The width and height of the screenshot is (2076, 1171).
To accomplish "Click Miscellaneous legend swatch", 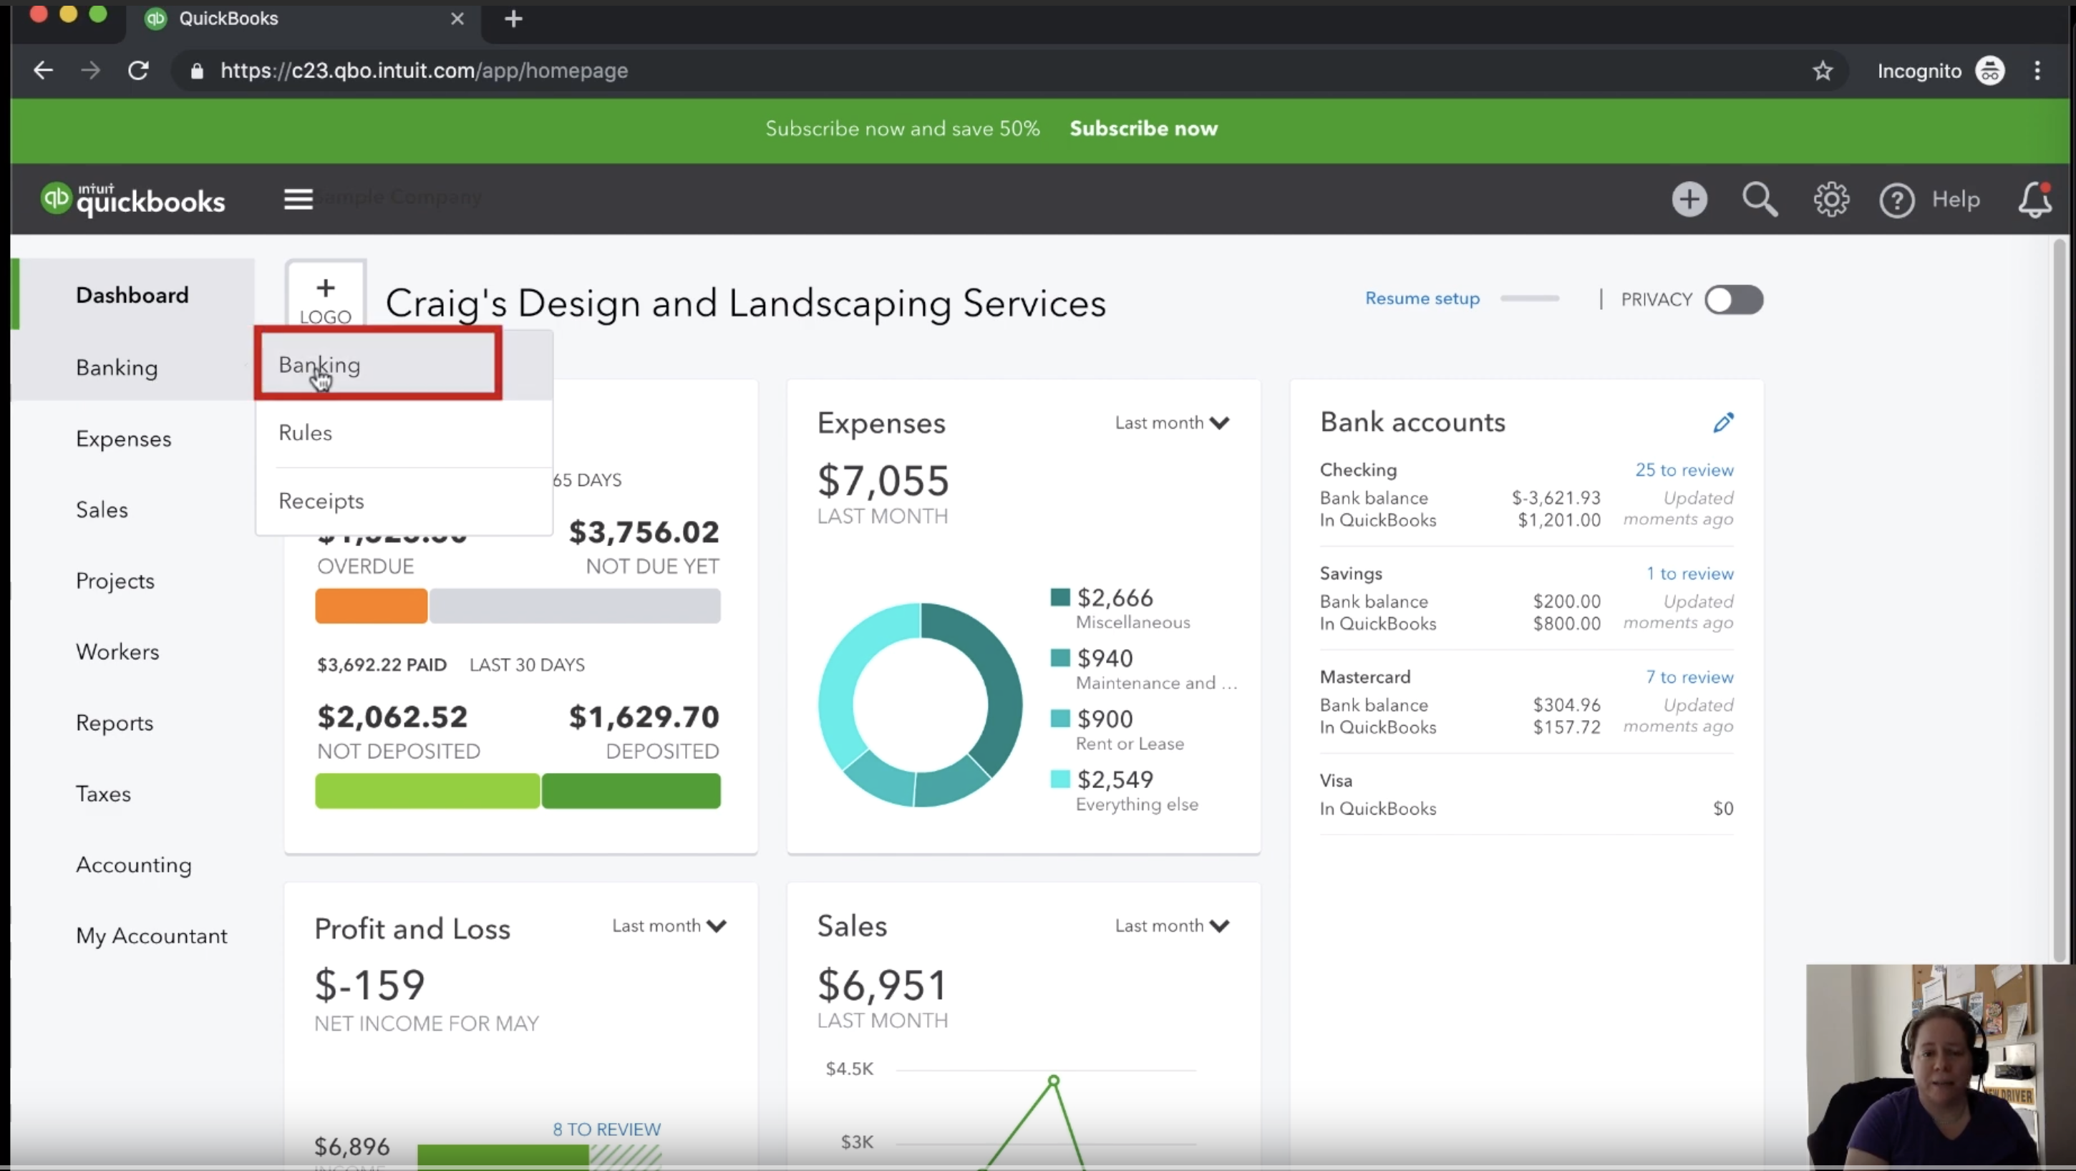I will click(x=1059, y=596).
